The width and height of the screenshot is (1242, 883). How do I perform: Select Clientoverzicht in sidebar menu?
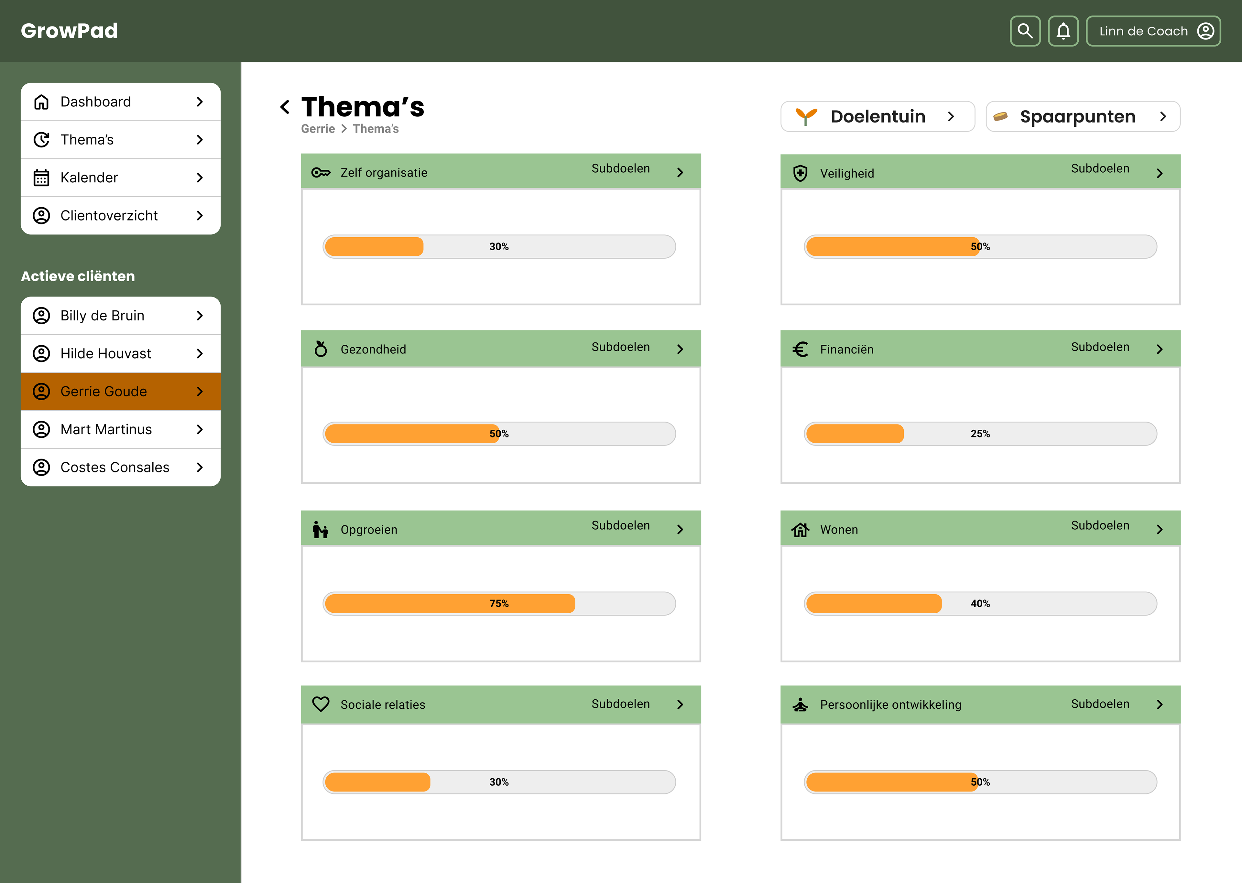point(121,216)
